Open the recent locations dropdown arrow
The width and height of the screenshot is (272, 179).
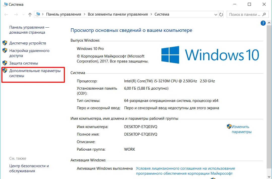23,15
